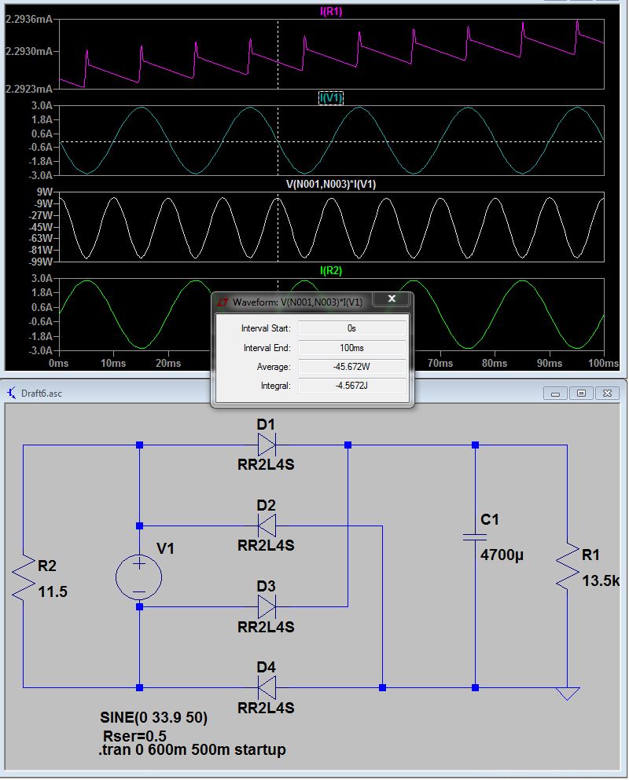
Task: Click the 2.2923mA axis label
Action: click(x=29, y=89)
